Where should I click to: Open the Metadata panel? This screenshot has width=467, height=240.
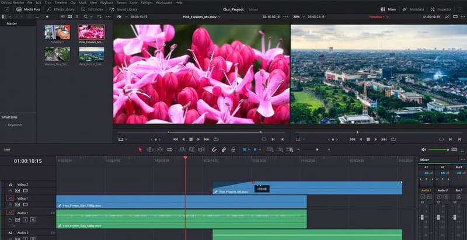tap(413, 9)
